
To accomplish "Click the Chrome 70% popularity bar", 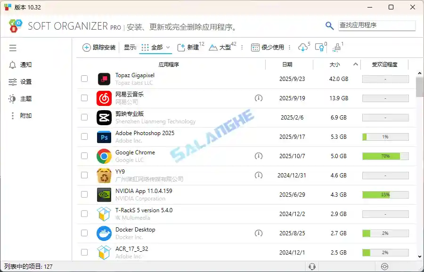I will pyautogui.click(x=385, y=156).
